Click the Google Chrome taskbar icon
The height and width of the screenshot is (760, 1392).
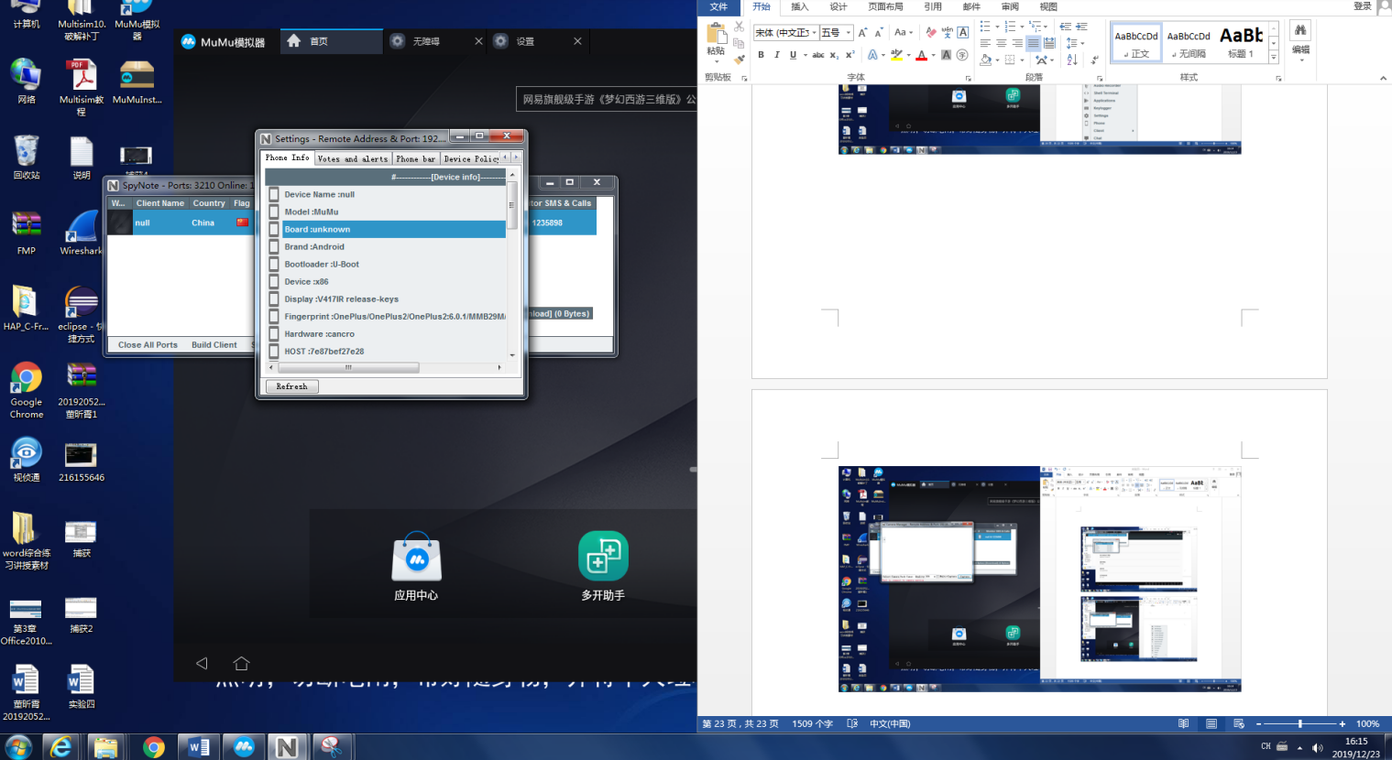click(153, 747)
